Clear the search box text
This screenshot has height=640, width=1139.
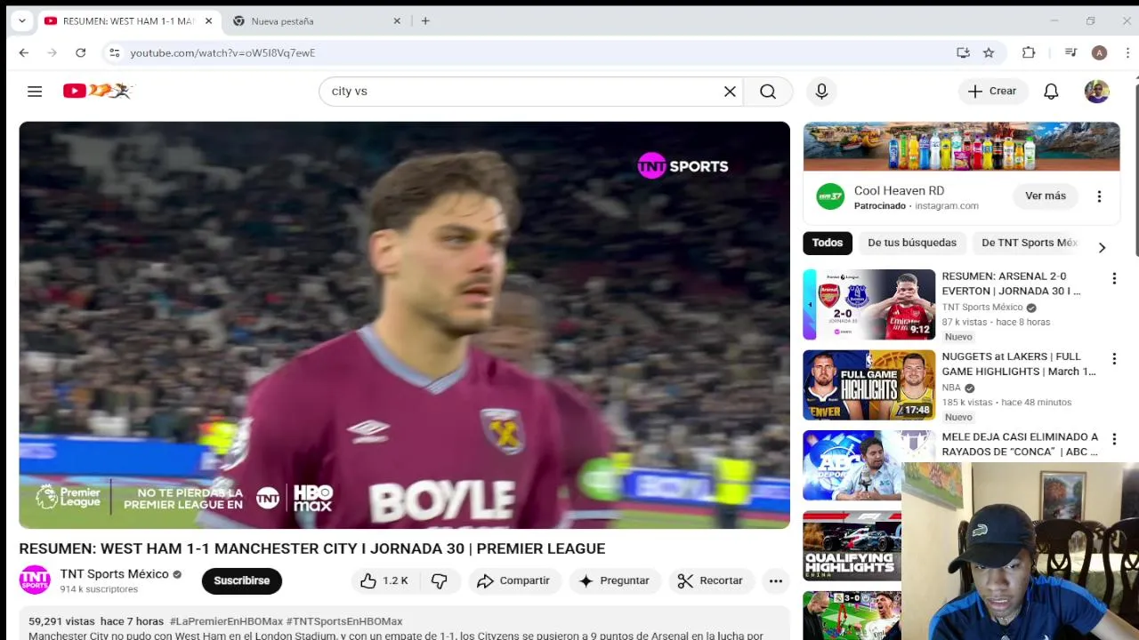coord(730,91)
